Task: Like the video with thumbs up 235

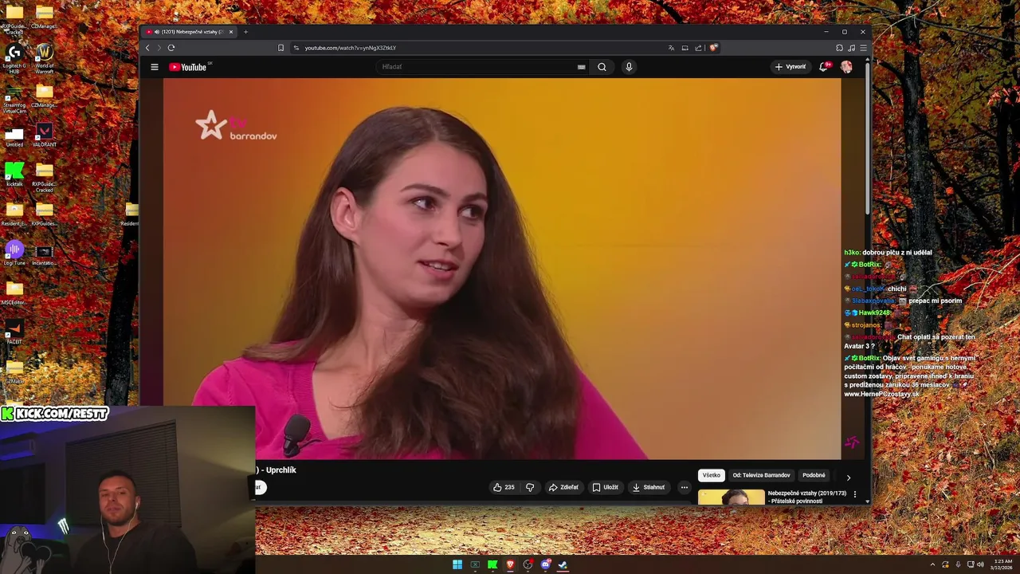Action: (x=503, y=487)
